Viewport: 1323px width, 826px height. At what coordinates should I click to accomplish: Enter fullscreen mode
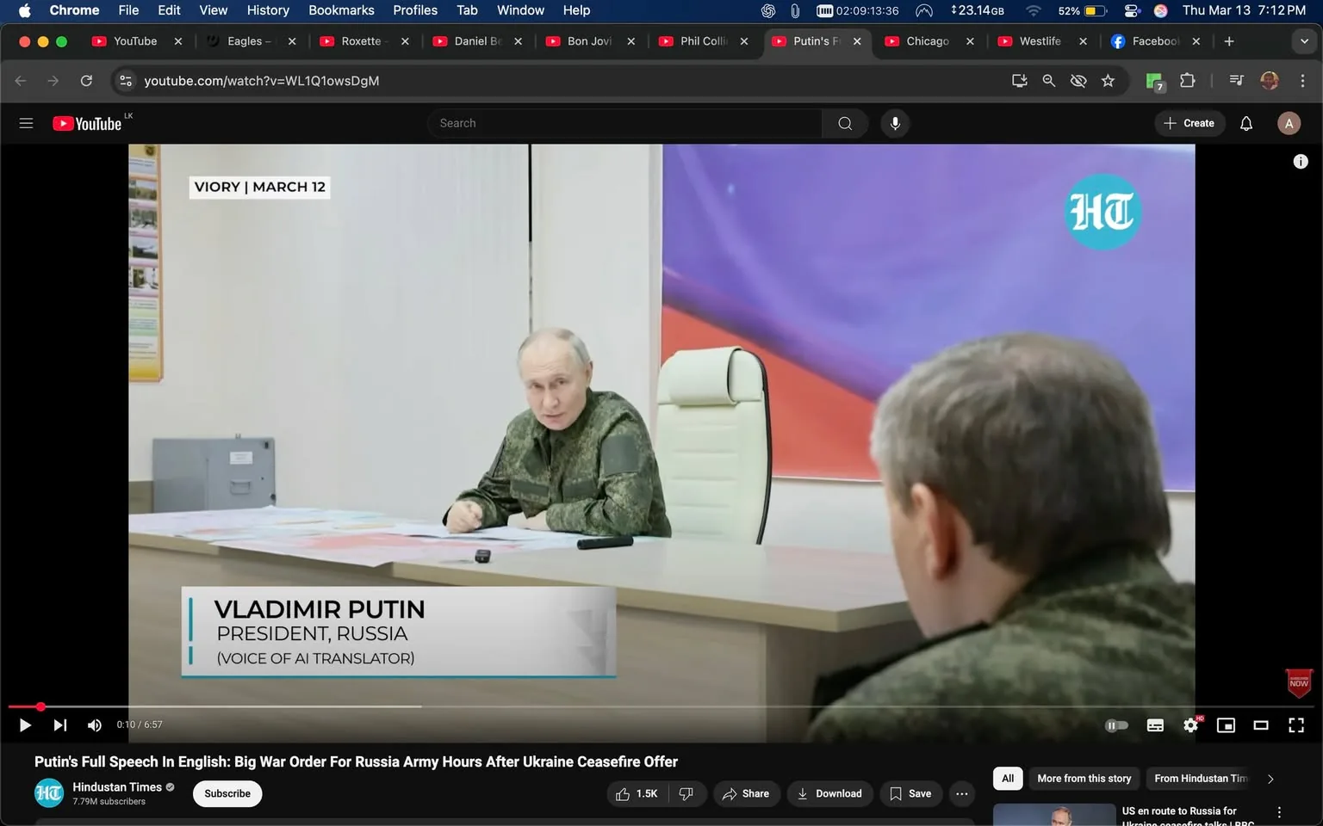click(1296, 724)
